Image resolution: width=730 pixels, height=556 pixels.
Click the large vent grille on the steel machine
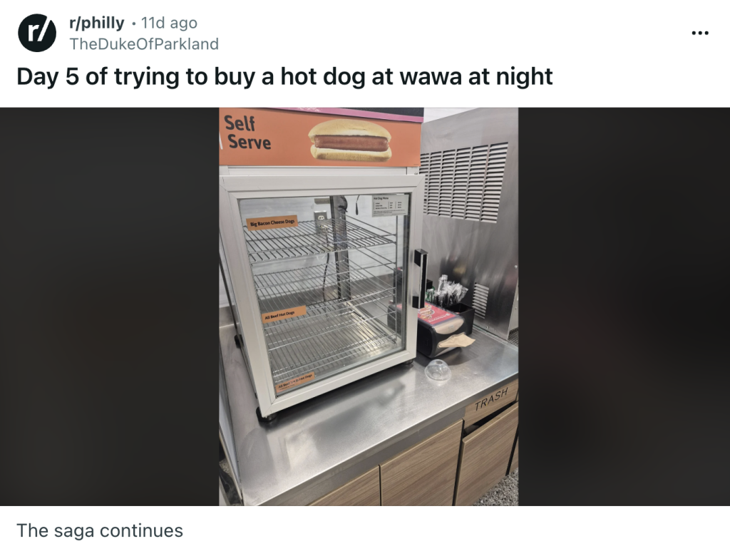point(464,182)
